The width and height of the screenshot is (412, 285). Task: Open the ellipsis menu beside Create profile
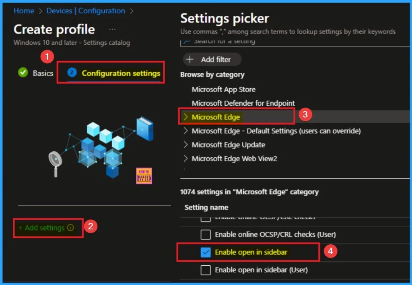click(112, 29)
